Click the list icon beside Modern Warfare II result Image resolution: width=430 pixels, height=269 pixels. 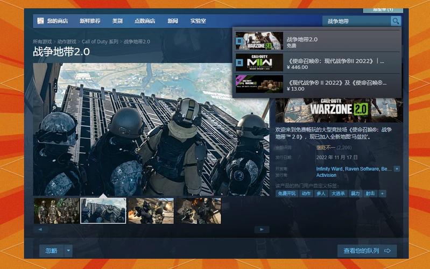coord(239,62)
